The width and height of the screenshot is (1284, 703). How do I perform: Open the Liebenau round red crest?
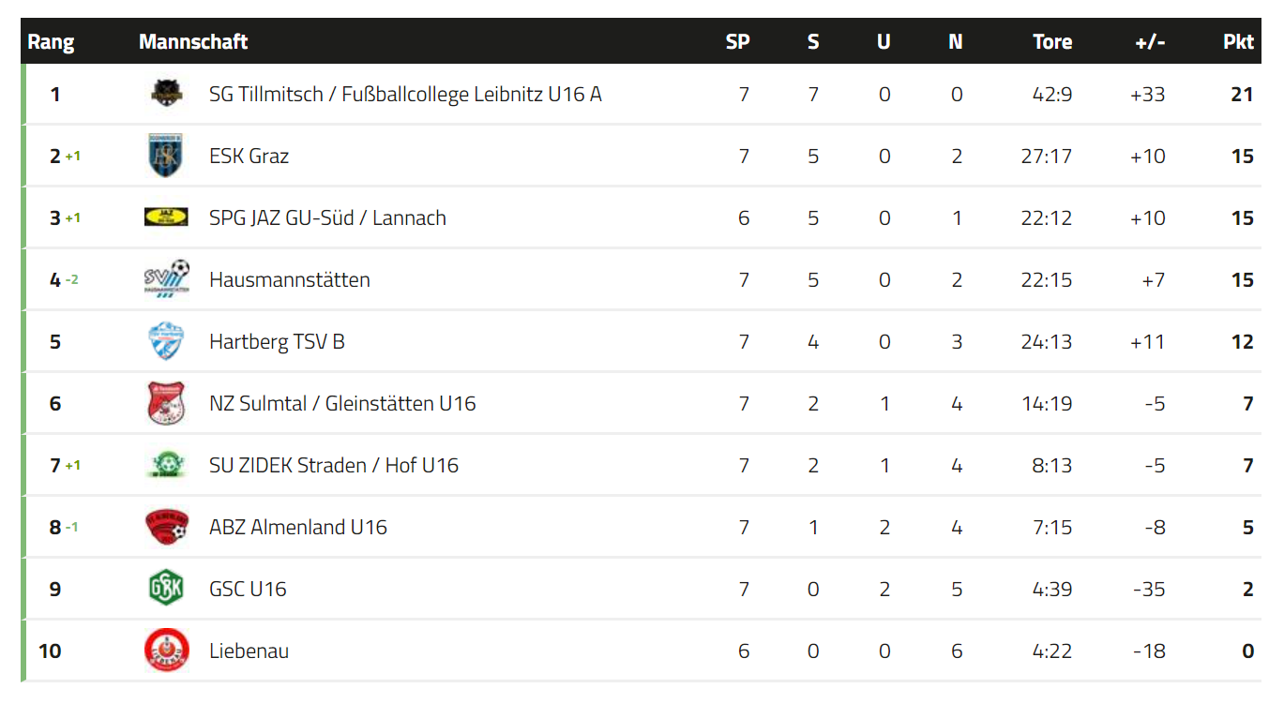[x=166, y=651]
